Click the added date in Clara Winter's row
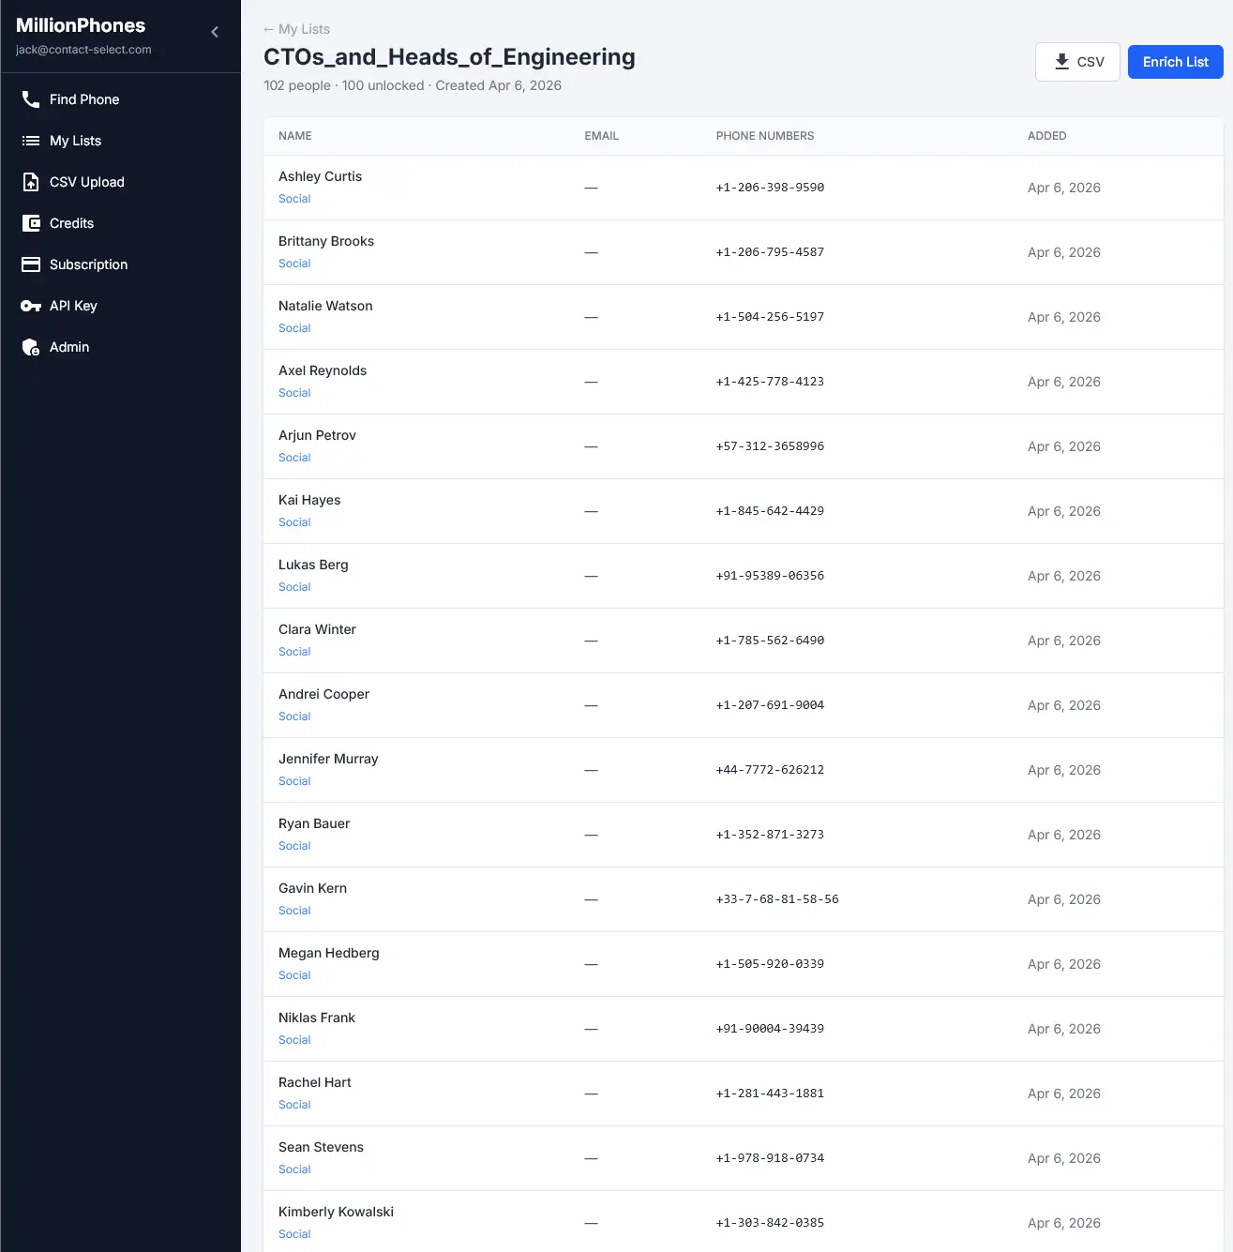This screenshot has height=1252, width=1233. pos(1064,641)
